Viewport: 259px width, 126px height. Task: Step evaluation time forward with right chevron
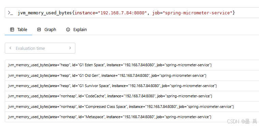click(x=70, y=48)
